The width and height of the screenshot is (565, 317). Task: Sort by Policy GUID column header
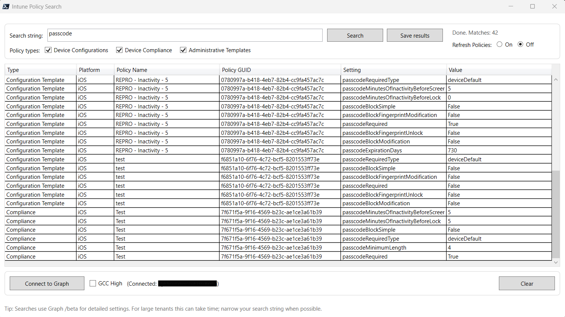pyautogui.click(x=280, y=70)
